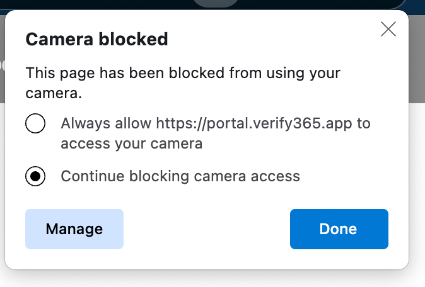The width and height of the screenshot is (425, 287).
Task: Select the Always allow camera radio button
Action: click(35, 123)
